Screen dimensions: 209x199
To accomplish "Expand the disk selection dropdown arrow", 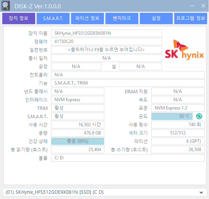I will click(x=201, y=192).
